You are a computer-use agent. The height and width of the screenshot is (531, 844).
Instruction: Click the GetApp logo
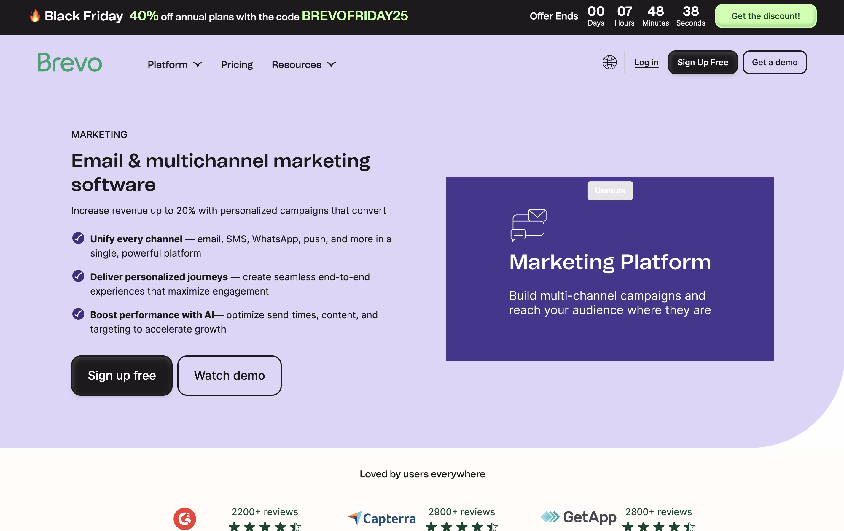(578, 517)
